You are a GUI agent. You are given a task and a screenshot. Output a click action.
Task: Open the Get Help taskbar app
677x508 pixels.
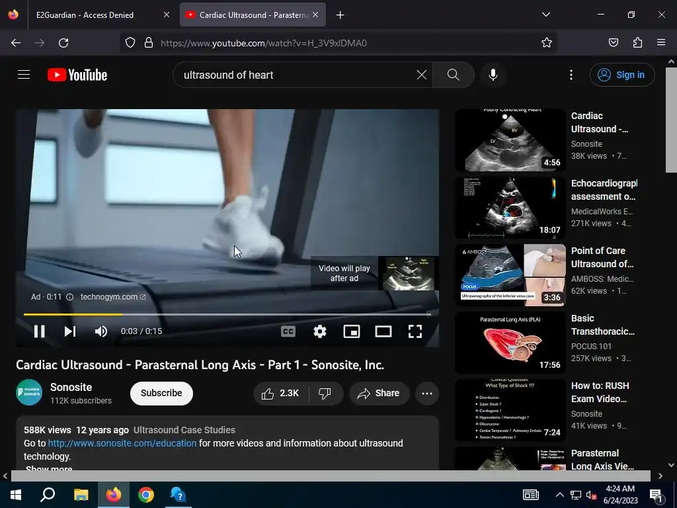click(178, 495)
